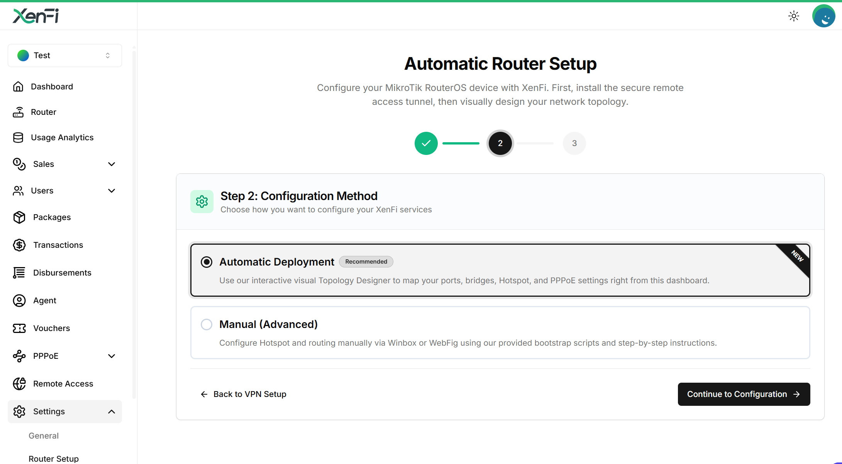Open General settings submenu item
Screen dimensions: 842x464
(x=44, y=436)
